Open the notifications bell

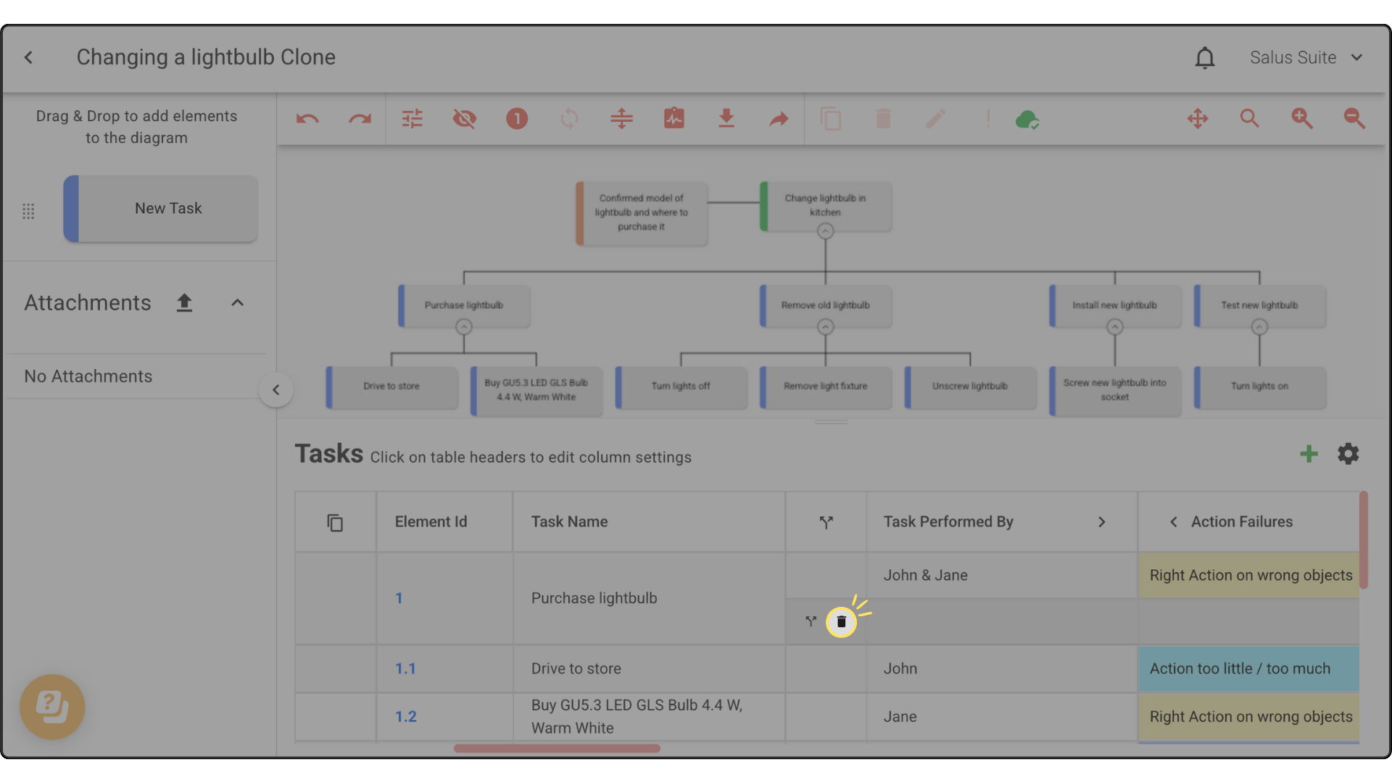pyautogui.click(x=1204, y=58)
